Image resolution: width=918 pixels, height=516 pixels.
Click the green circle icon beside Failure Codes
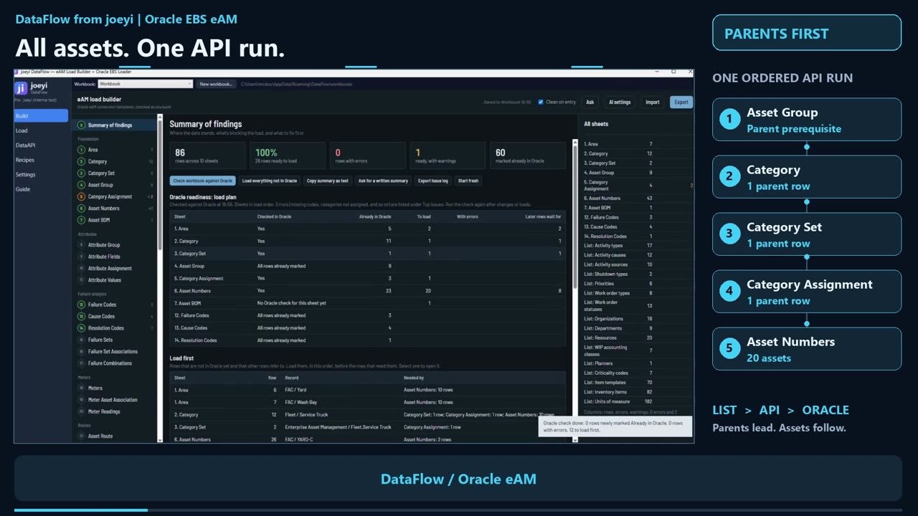82,305
